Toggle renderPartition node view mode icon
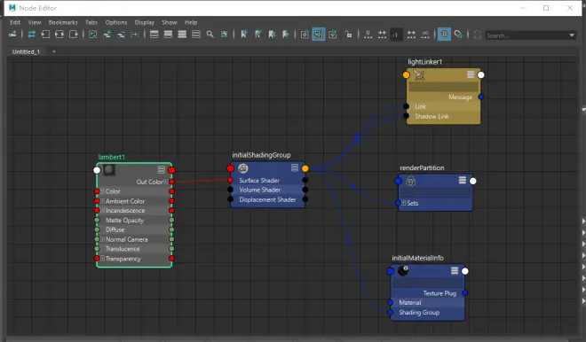 (463, 181)
